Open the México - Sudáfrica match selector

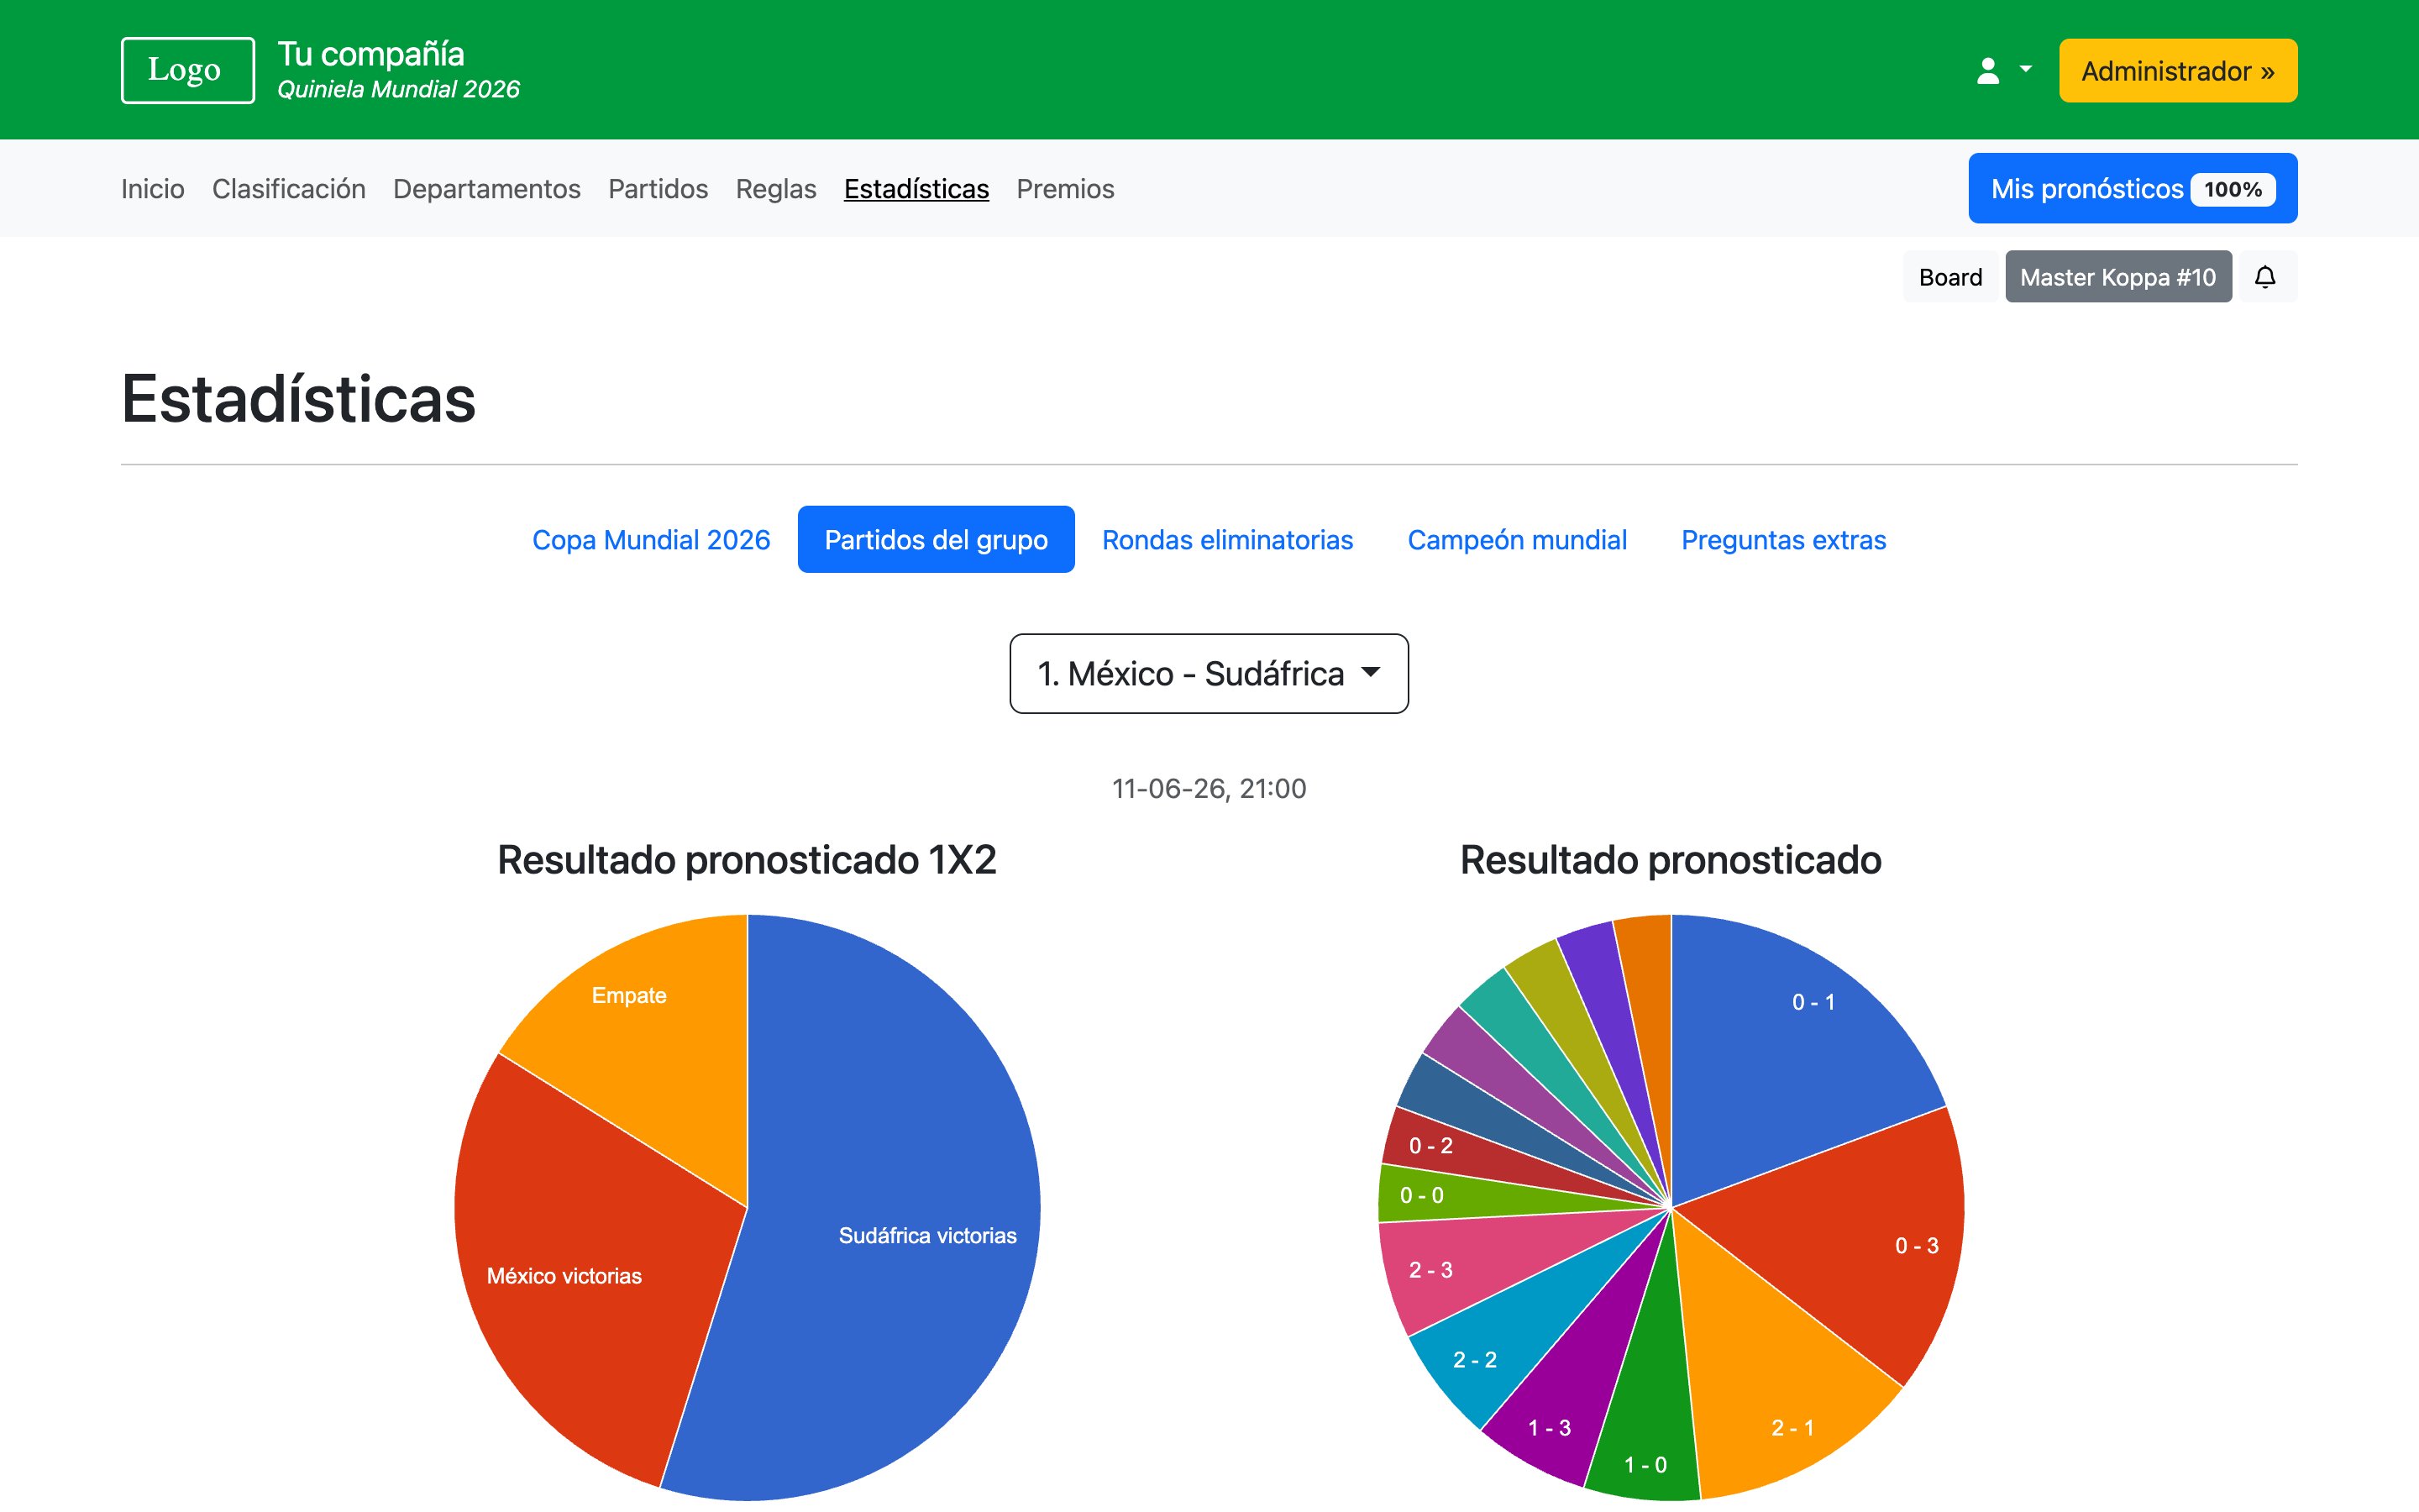coord(1209,673)
